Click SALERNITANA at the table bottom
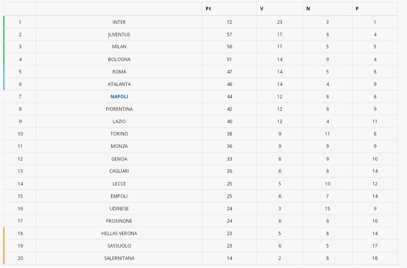Image resolution: width=407 pixels, height=268 pixels. click(119, 258)
